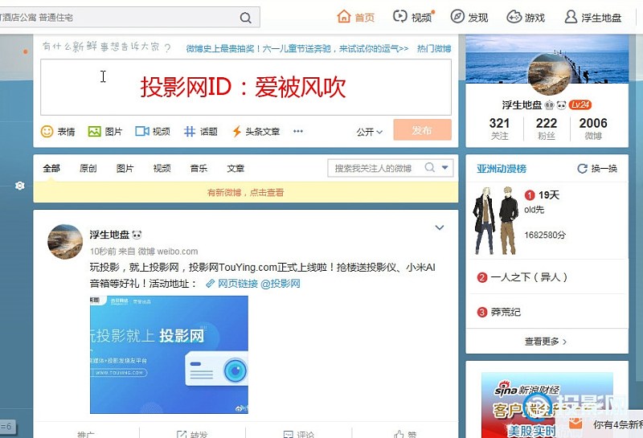643x438 pixels.
Task: Switch to 原创 feed tab
Action: coord(88,168)
